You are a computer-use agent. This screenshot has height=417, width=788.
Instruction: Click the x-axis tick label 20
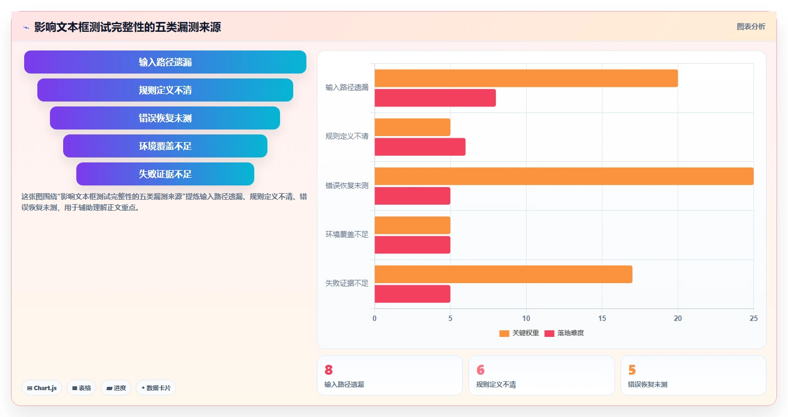[x=678, y=318]
